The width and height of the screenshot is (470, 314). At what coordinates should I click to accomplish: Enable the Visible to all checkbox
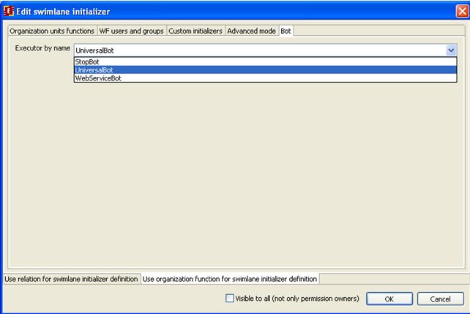point(230,299)
